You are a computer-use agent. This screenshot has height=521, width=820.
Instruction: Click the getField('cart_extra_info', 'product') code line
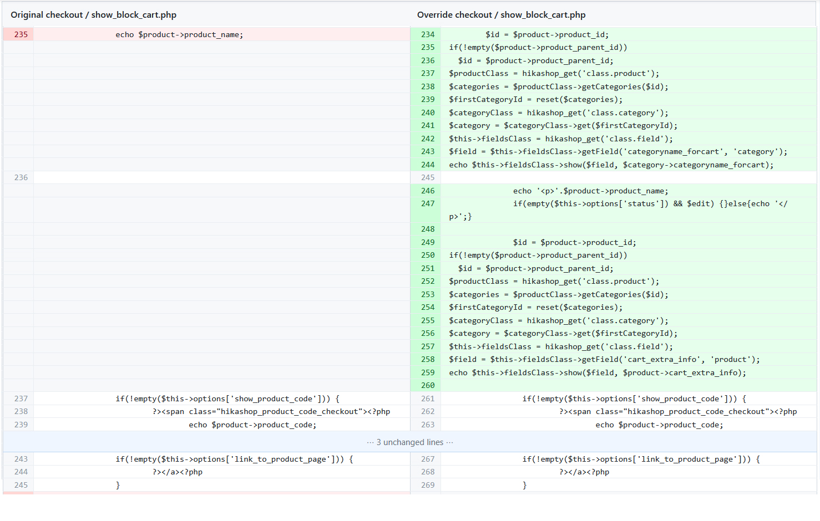coord(604,359)
